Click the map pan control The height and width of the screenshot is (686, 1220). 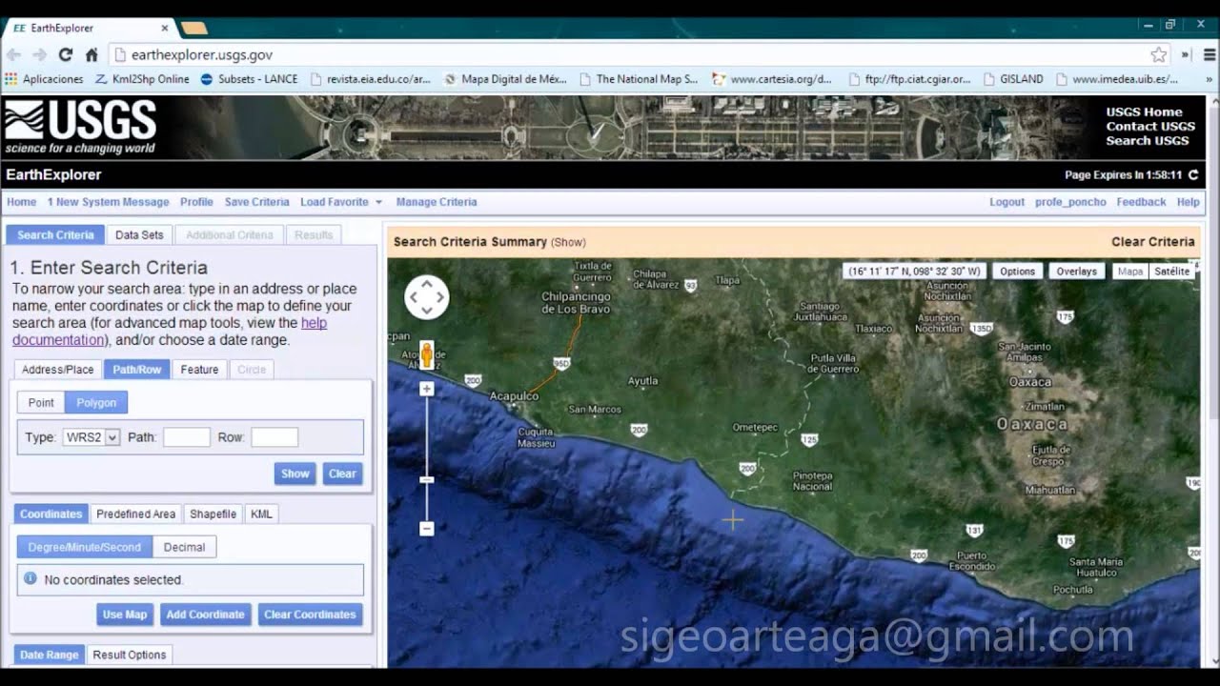tap(426, 297)
